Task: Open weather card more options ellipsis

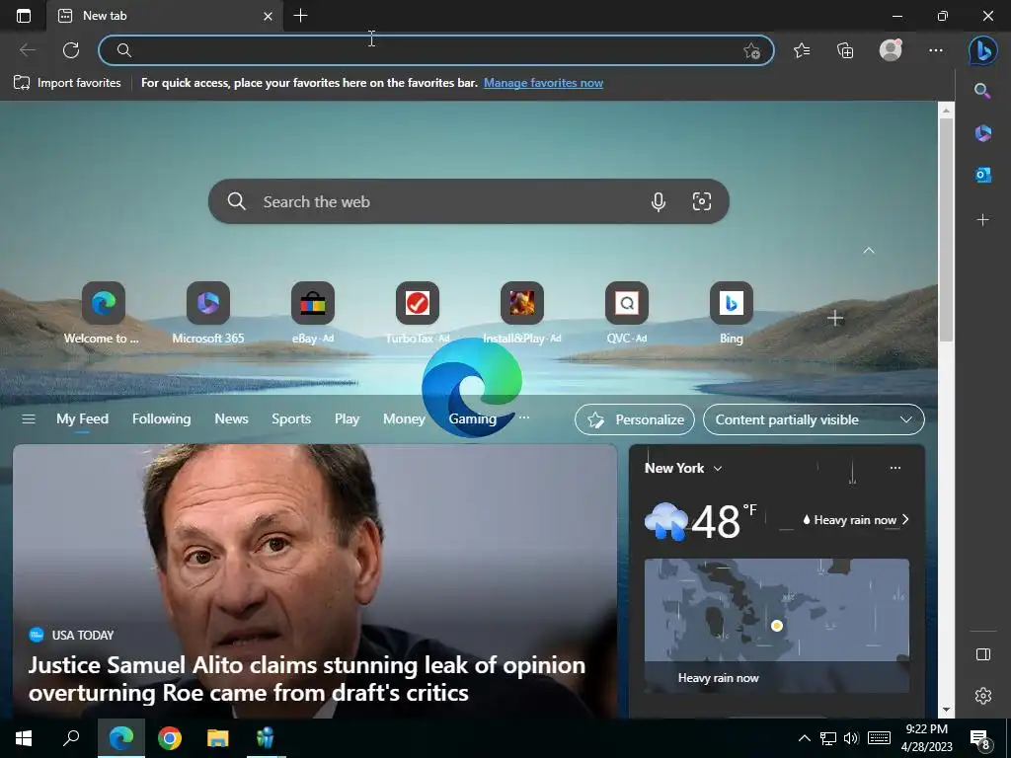Action: pyautogui.click(x=894, y=468)
